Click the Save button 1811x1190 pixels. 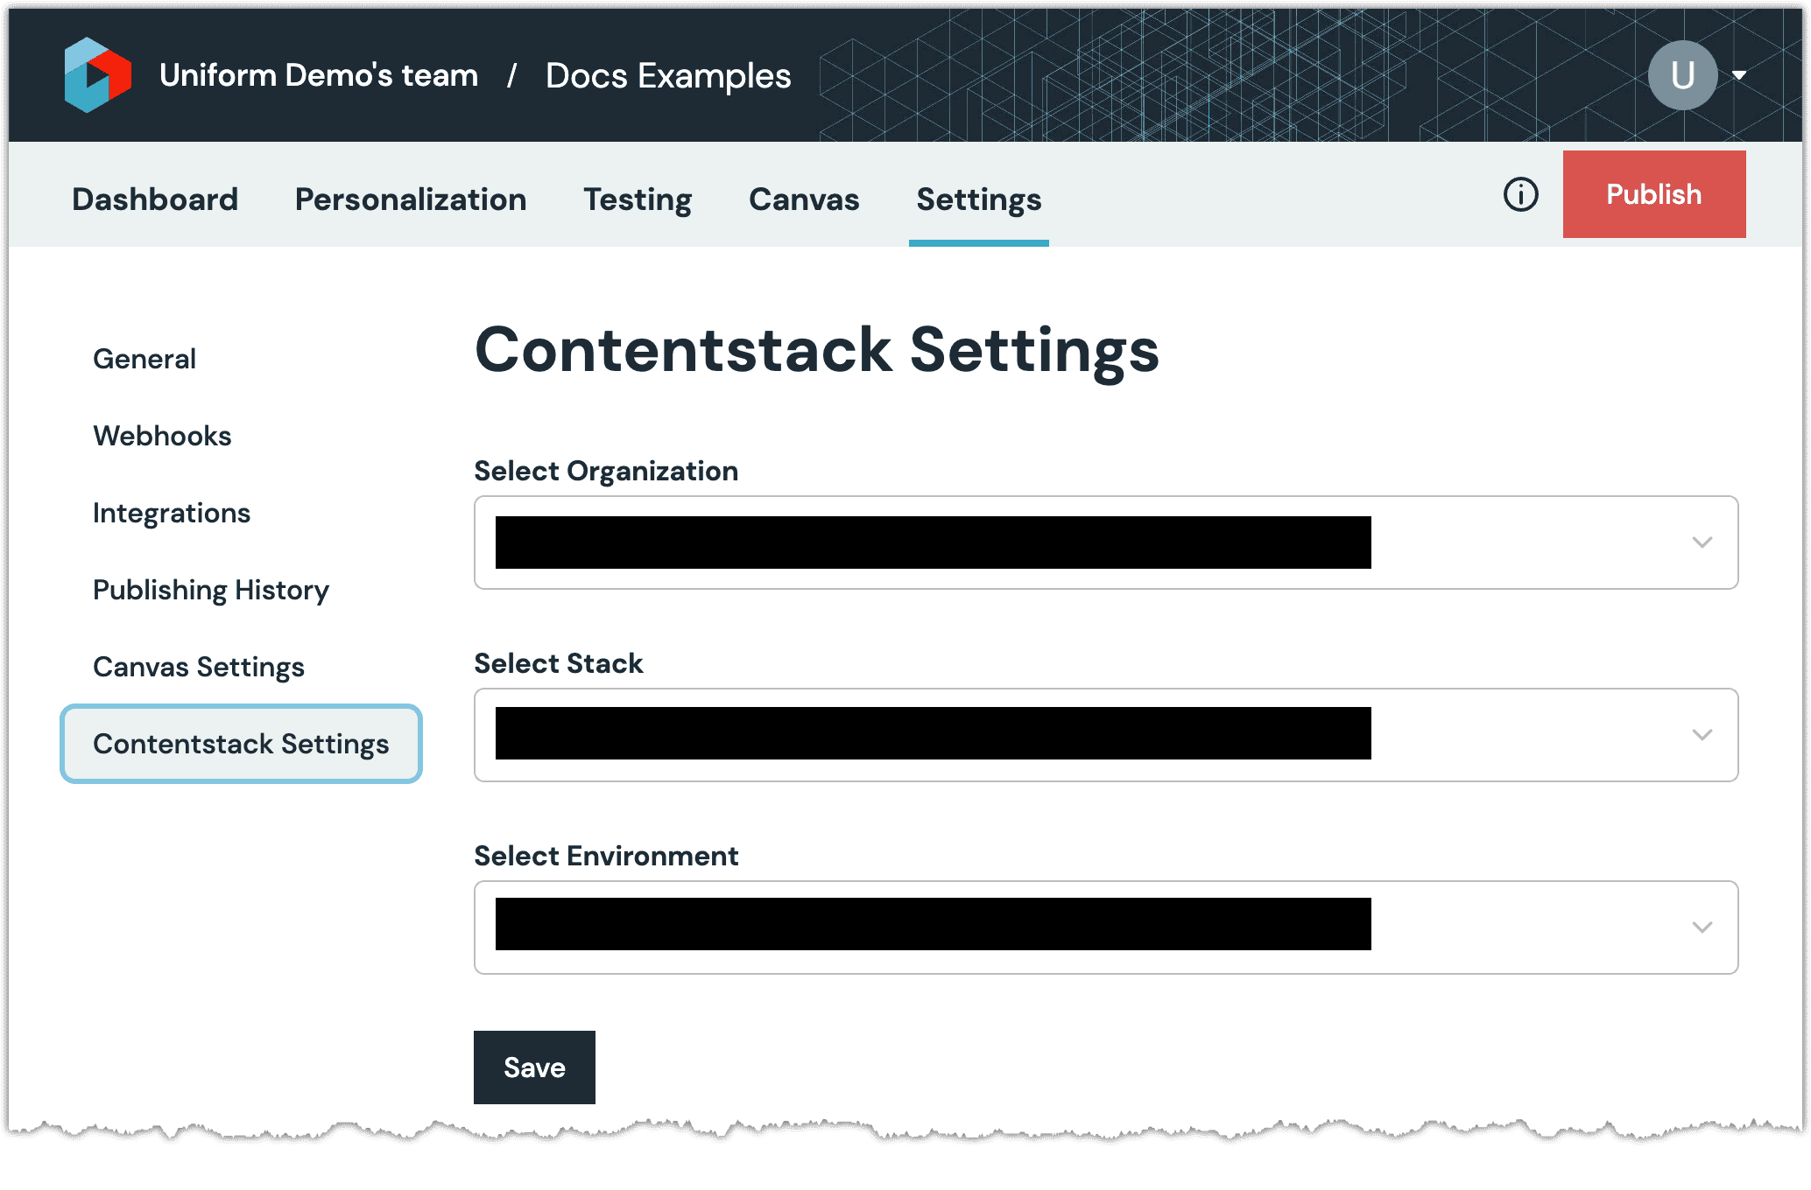point(534,1067)
